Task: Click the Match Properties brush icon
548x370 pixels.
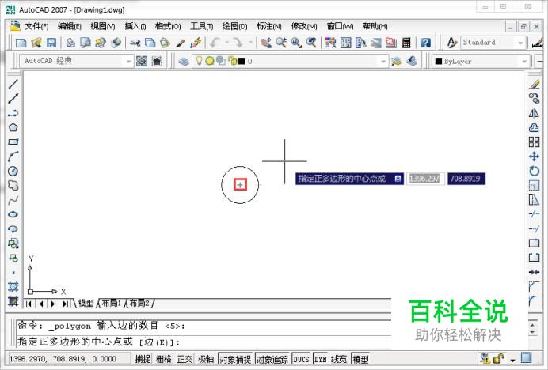Action: (181, 43)
